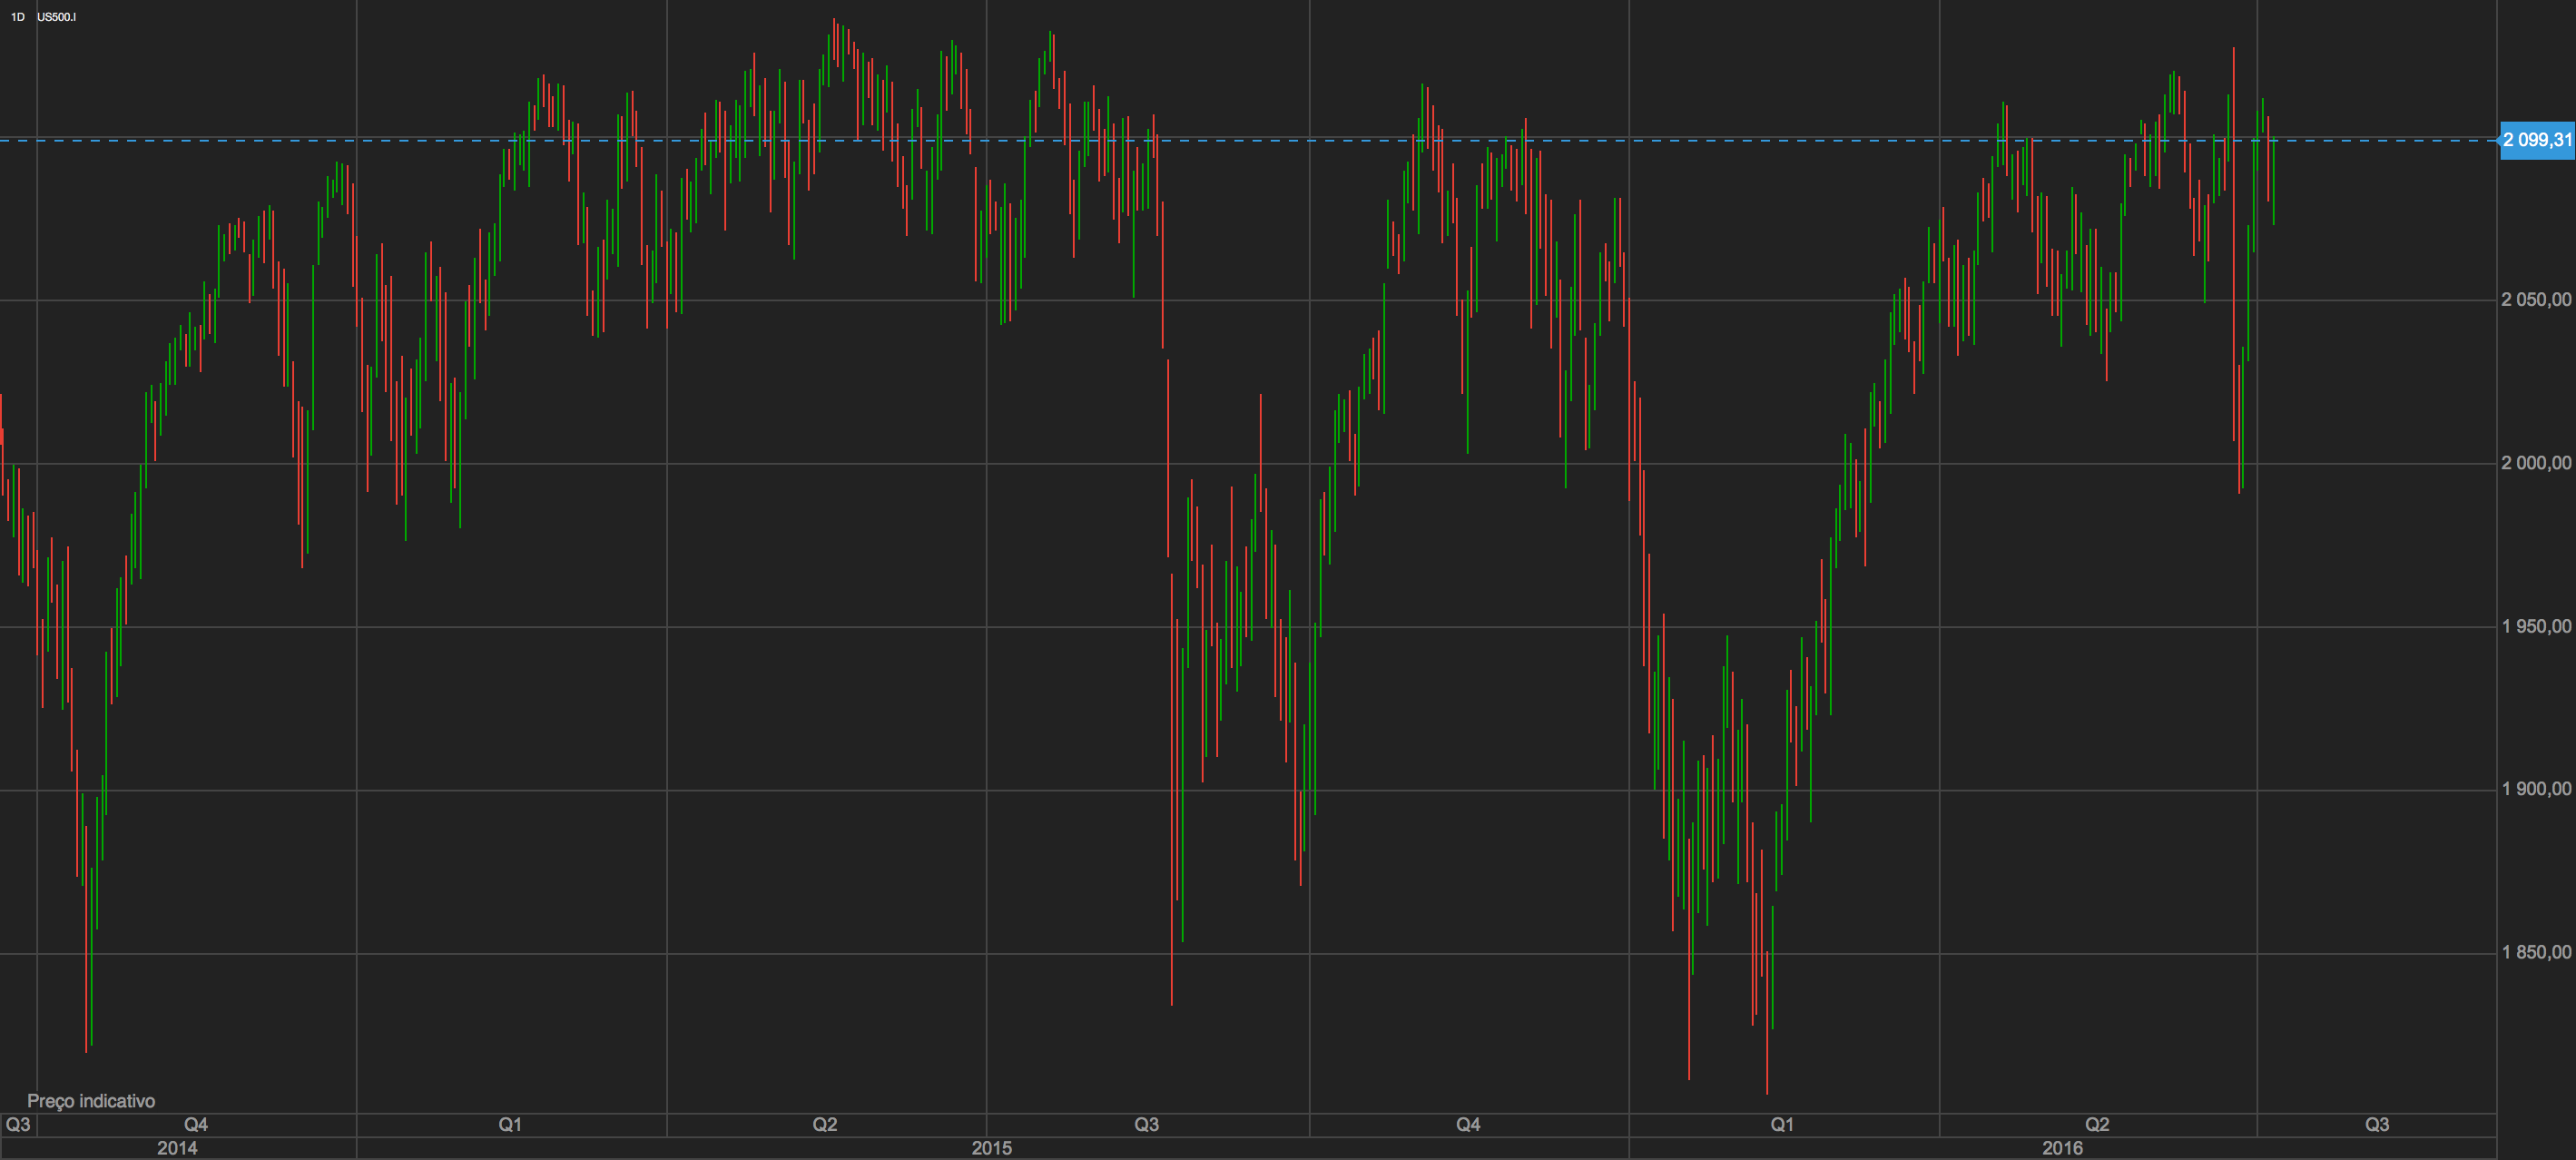Click the 2 000,00 price axis label
The width and height of the screenshot is (2576, 1160).
point(2536,463)
